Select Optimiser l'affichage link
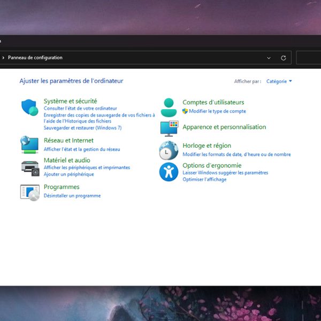 [x=204, y=180]
